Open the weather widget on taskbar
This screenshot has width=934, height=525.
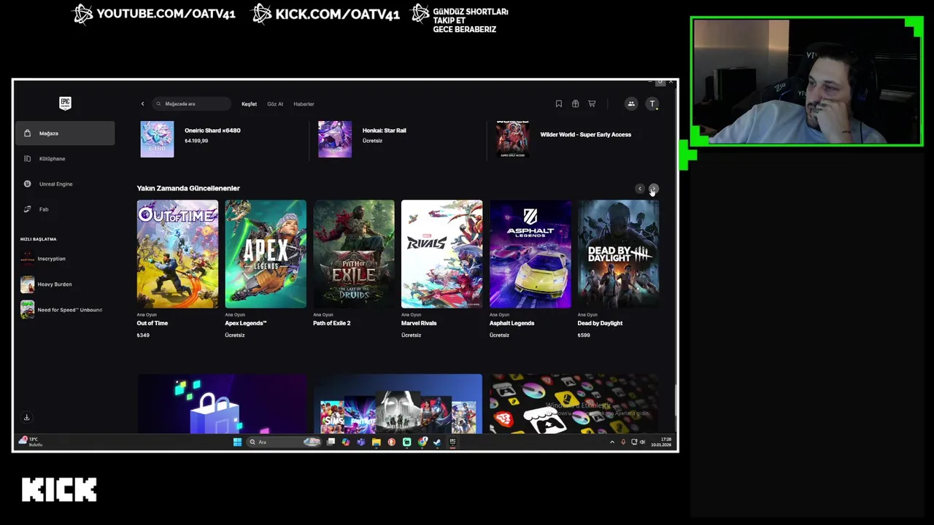[x=31, y=442]
